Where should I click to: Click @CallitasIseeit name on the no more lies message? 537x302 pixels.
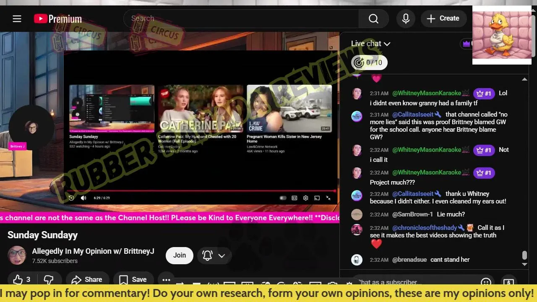click(413, 115)
